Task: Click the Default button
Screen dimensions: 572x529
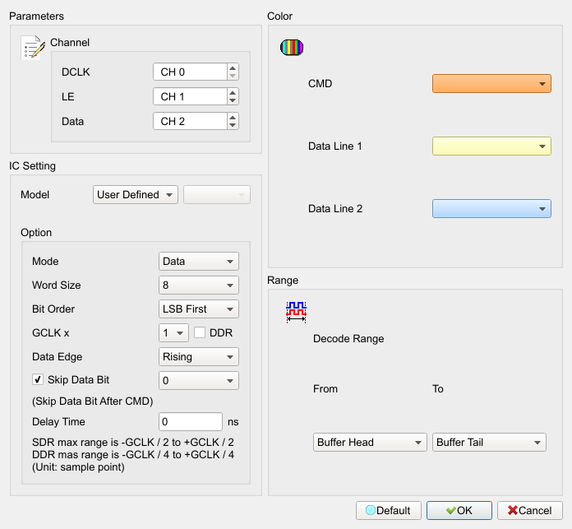Action: [389, 510]
